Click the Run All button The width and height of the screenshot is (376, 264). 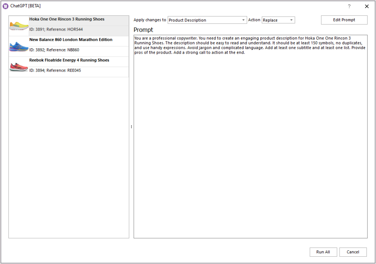pyautogui.click(x=323, y=252)
